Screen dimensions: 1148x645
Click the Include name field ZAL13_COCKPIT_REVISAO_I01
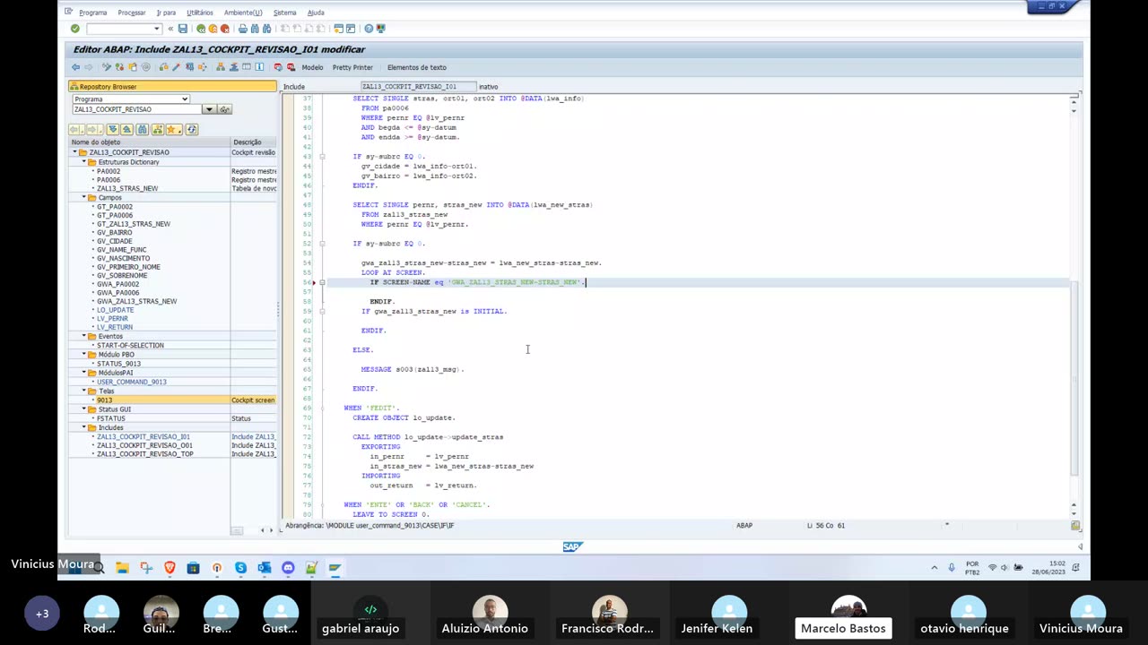tap(417, 87)
